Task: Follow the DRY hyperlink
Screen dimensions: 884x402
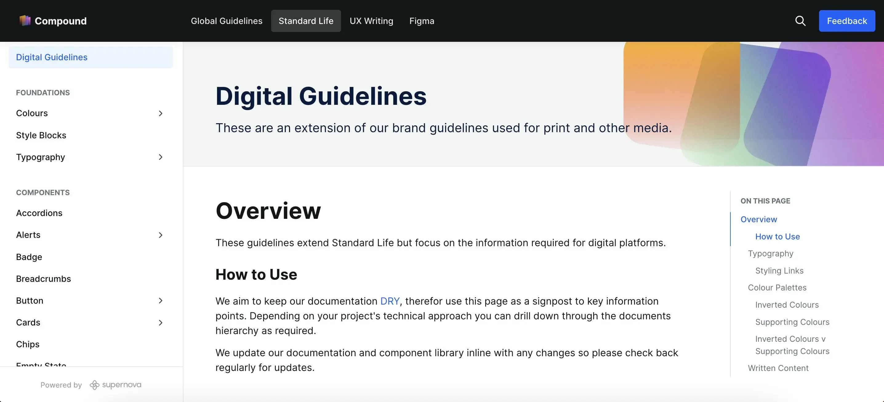Action: pyautogui.click(x=389, y=301)
